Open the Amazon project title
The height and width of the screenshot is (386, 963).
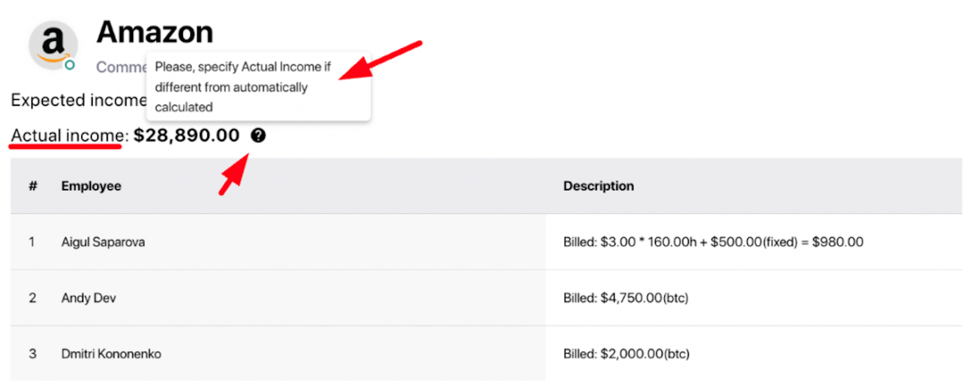tap(155, 32)
